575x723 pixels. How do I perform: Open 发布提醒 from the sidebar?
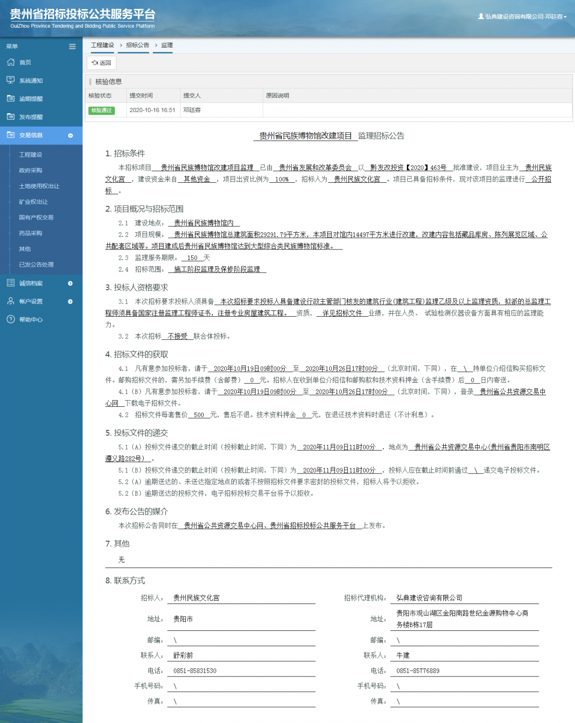[11, 117]
